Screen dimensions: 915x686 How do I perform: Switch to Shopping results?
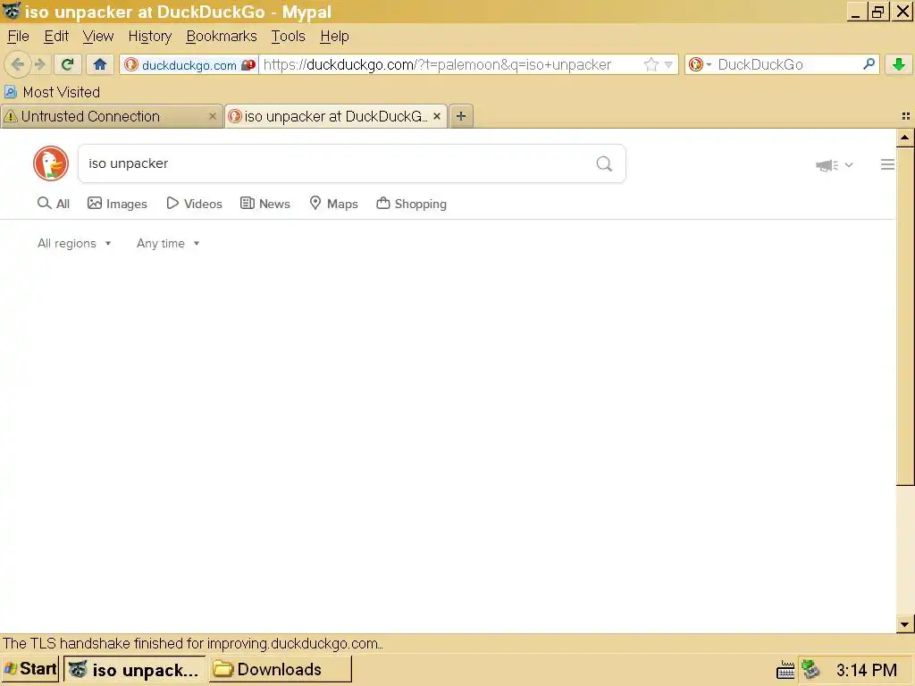click(x=411, y=204)
